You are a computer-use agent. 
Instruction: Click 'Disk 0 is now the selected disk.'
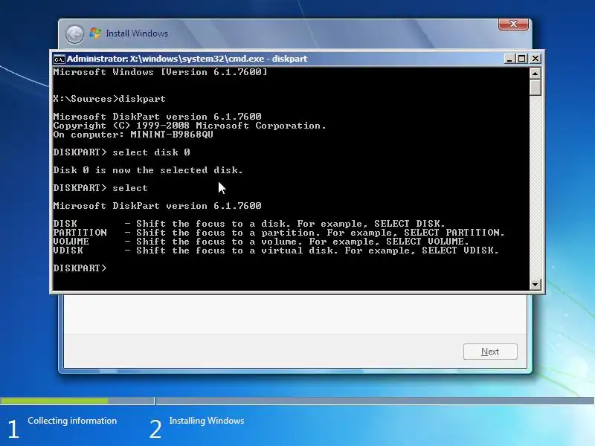148,170
